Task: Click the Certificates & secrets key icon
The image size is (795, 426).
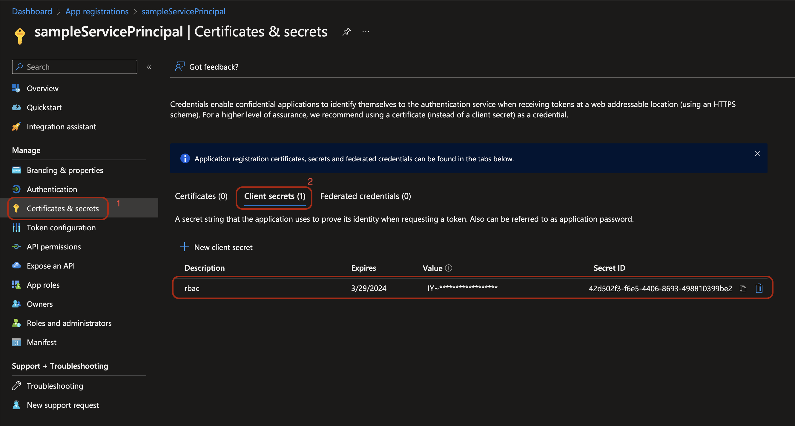Action: tap(16, 209)
